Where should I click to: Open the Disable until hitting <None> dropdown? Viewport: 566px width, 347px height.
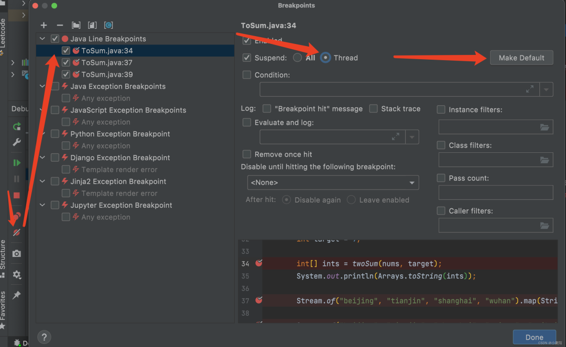[x=333, y=183]
